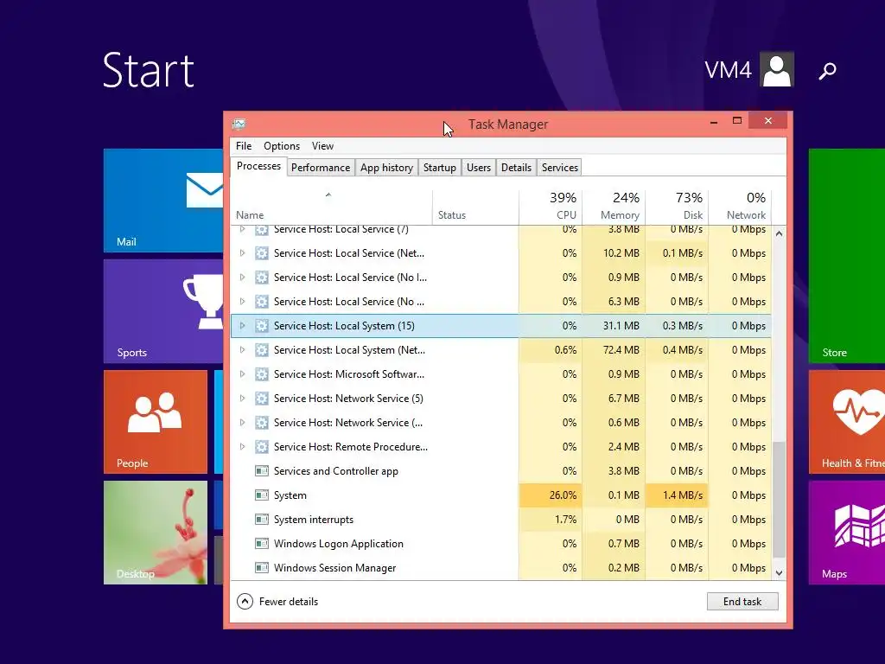Switch to the Performance tab
885x664 pixels.
point(321,168)
